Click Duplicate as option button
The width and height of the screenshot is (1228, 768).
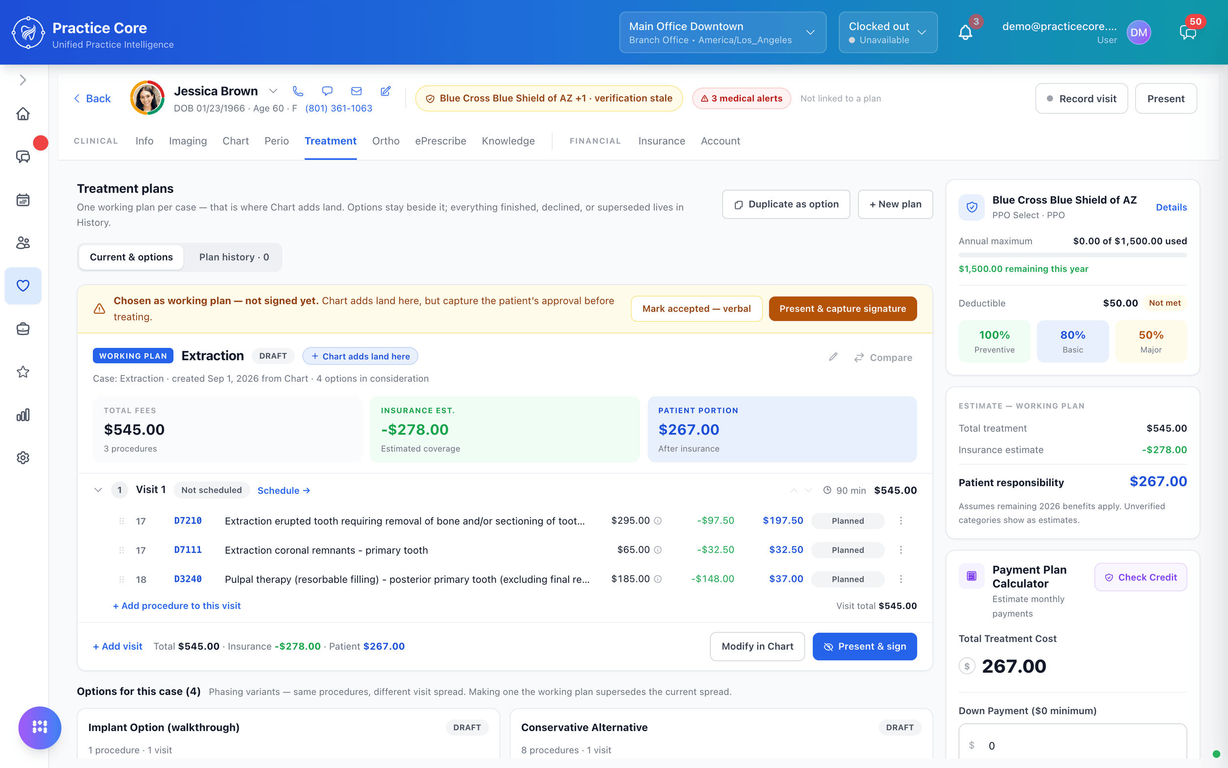pyautogui.click(x=785, y=204)
